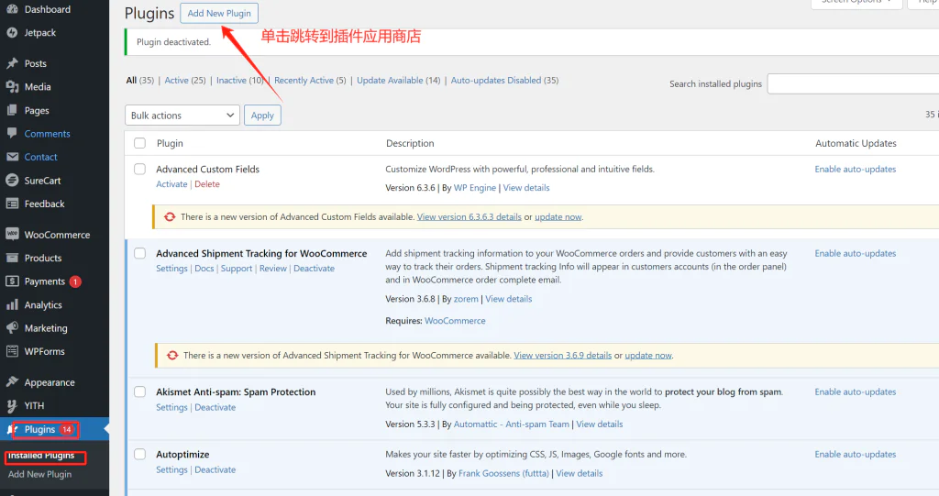The height and width of the screenshot is (496, 939).
Task: Open Posts via its pushpin icon
Action: [x=12, y=63]
